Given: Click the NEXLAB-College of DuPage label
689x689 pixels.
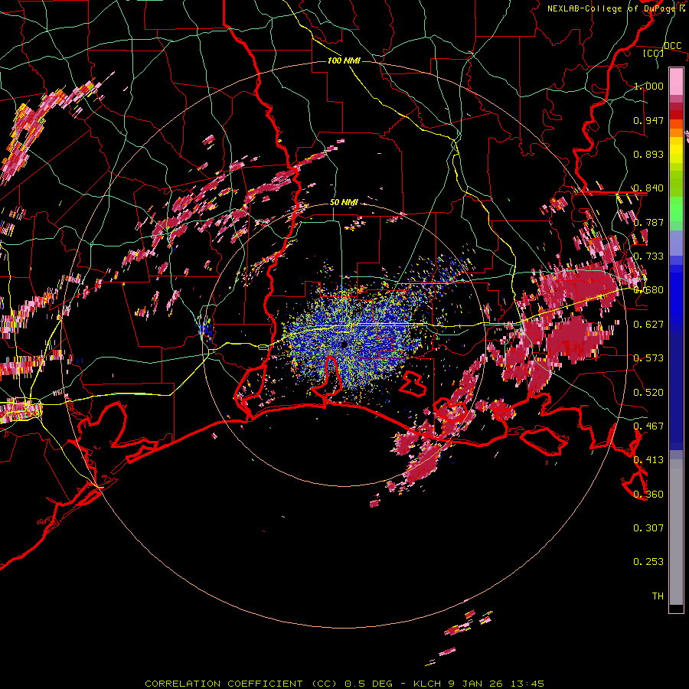Looking at the screenshot, I should point(612,8).
